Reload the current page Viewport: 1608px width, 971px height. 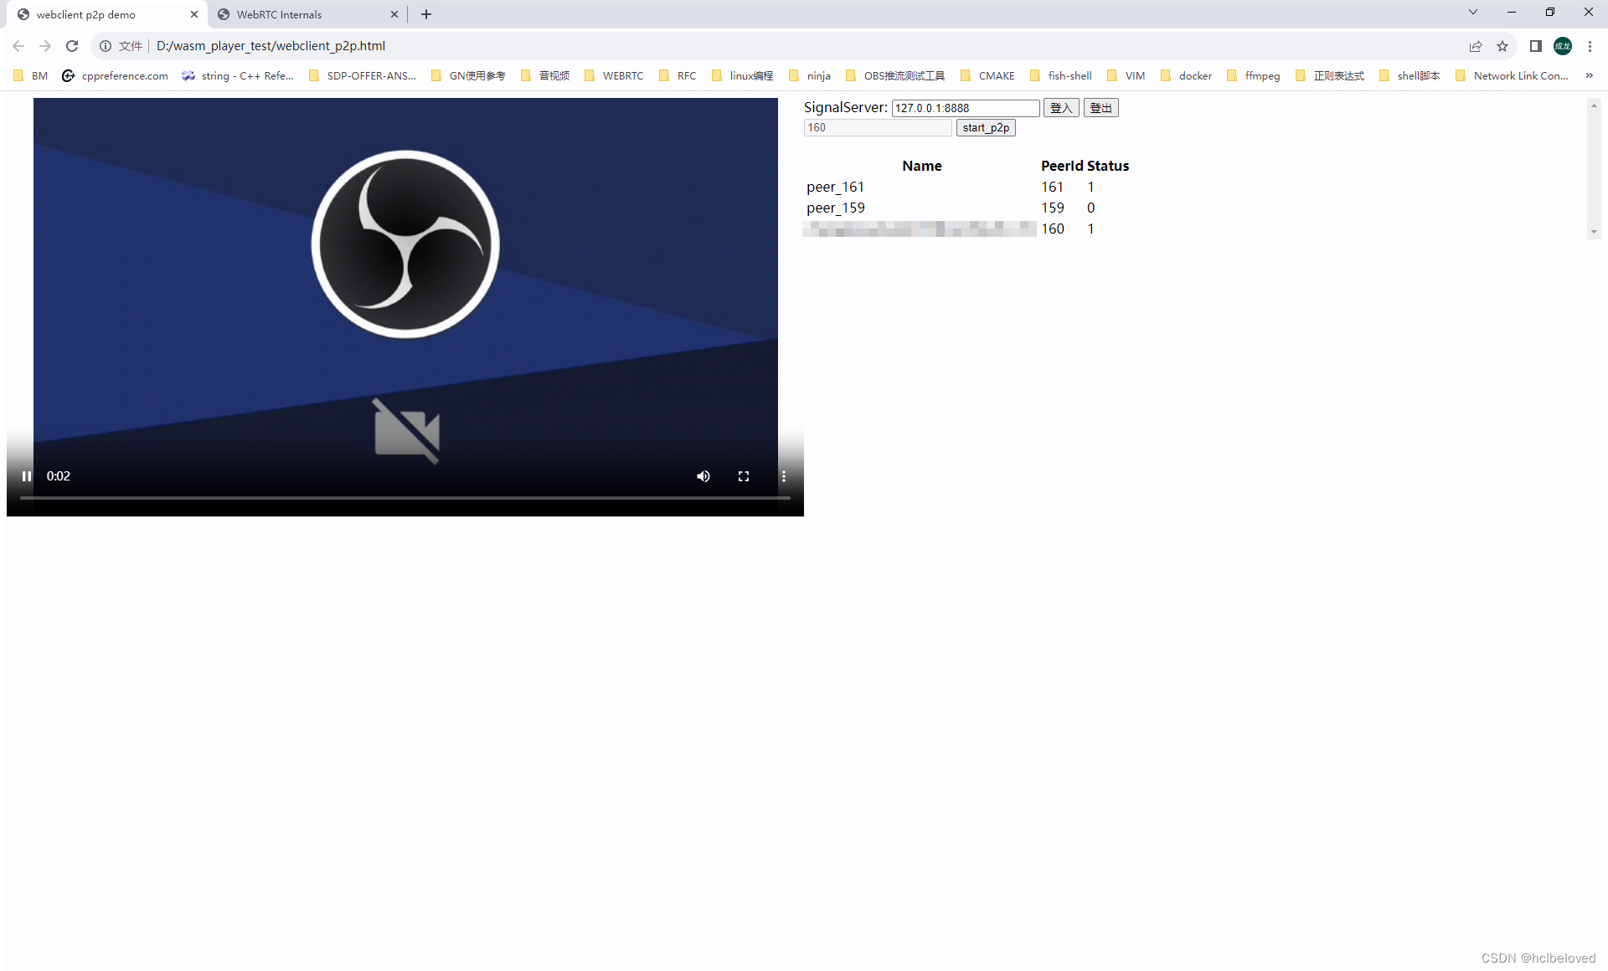click(72, 46)
